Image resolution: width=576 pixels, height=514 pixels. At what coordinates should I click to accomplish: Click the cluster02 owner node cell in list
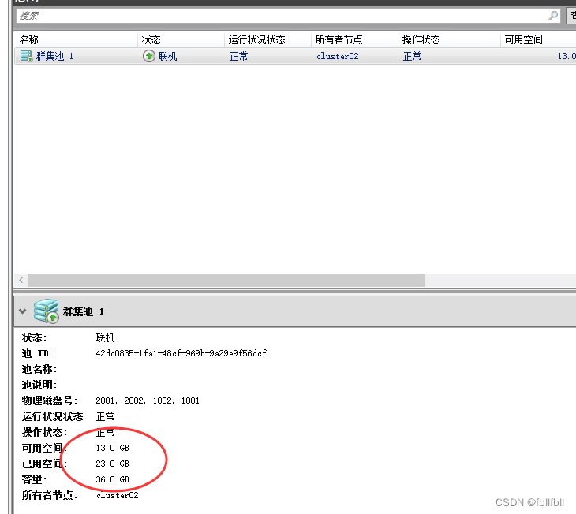(338, 56)
